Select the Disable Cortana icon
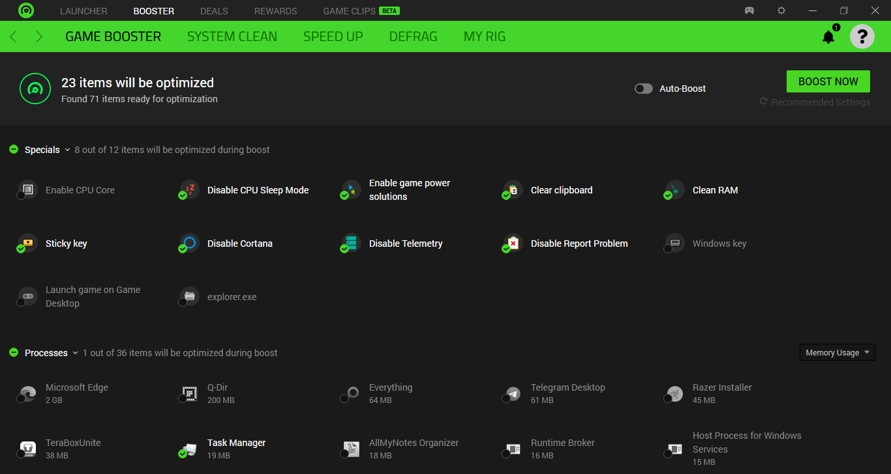This screenshot has width=891, height=474. click(x=189, y=244)
